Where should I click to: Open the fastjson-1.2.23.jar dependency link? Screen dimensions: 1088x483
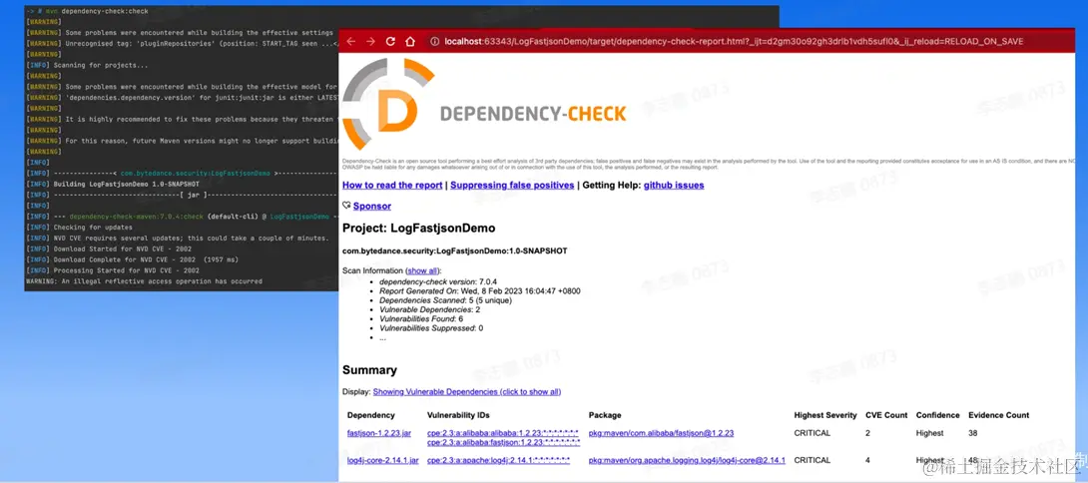tap(379, 433)
